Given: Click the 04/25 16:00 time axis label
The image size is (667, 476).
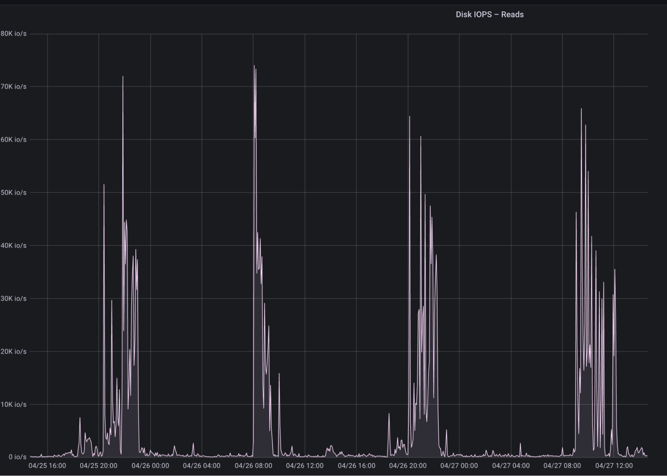Looking at the screenshot, I should click(47, 466).
